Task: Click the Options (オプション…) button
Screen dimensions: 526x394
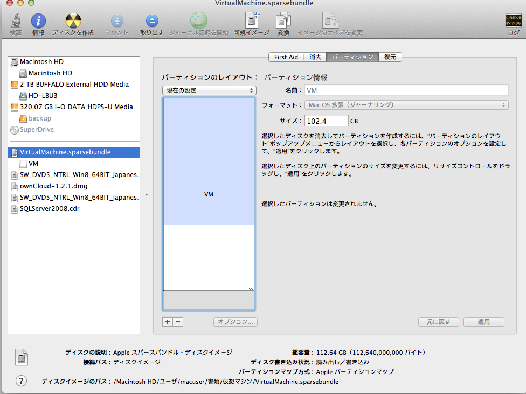Action: point(236,322)
